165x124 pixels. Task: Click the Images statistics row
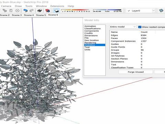[x=137, y=53]
